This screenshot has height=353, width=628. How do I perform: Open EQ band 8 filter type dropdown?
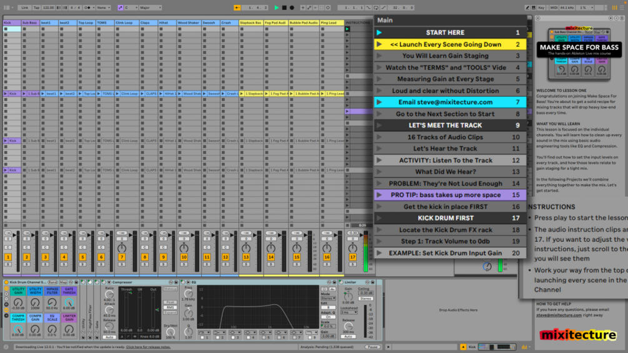pos(311,332)
